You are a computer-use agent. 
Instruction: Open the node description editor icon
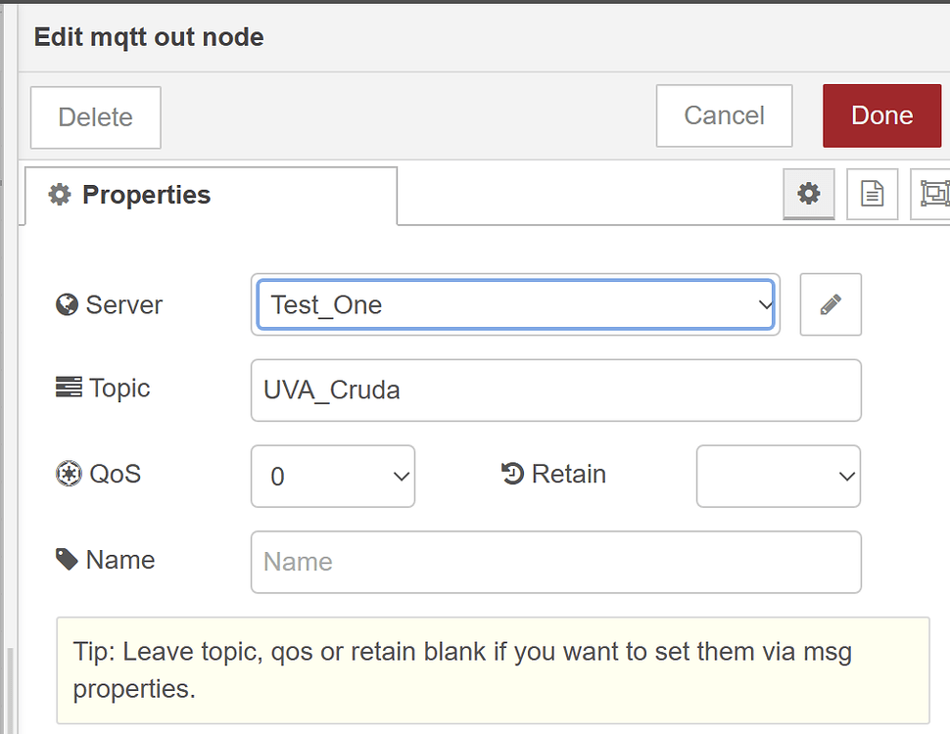pyautogui.click(x=871, y=194)
